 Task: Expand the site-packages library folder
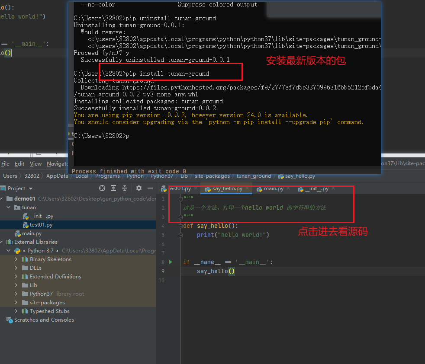pos(16,303)
